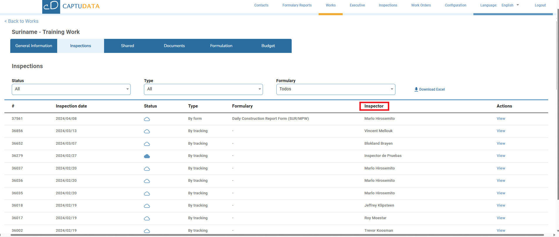
Task: Open the Formulary filter dropdown
Action: (x=336, y=89)
